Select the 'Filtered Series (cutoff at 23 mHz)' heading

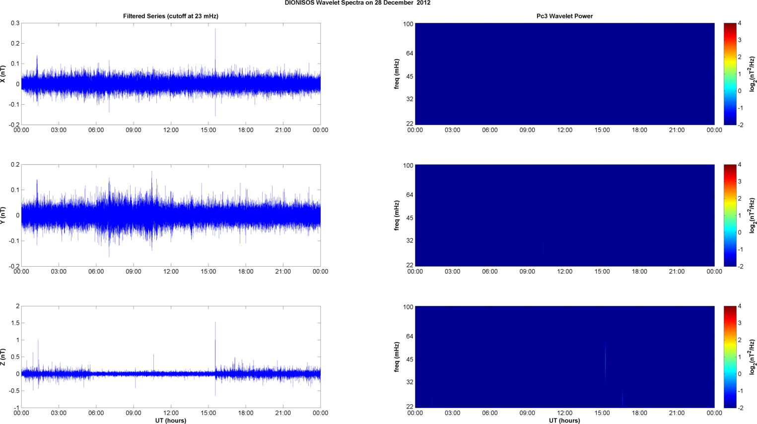click(171, 16)
